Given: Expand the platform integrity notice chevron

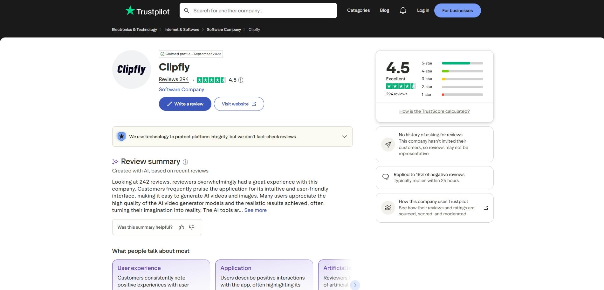Looking at the screenshot, I should tap(345, 137).
